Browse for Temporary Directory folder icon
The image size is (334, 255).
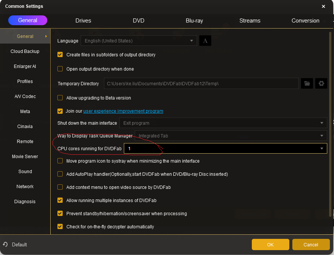(x=307, y=83)
